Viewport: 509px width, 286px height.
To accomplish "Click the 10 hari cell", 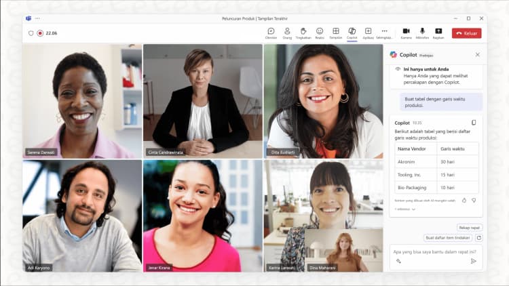I will 457,188.
